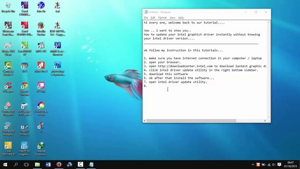The image size is (300, 169).
Task: Click the Notepad vertical scrollbar up arrow
Action: [x=269, y=23]
